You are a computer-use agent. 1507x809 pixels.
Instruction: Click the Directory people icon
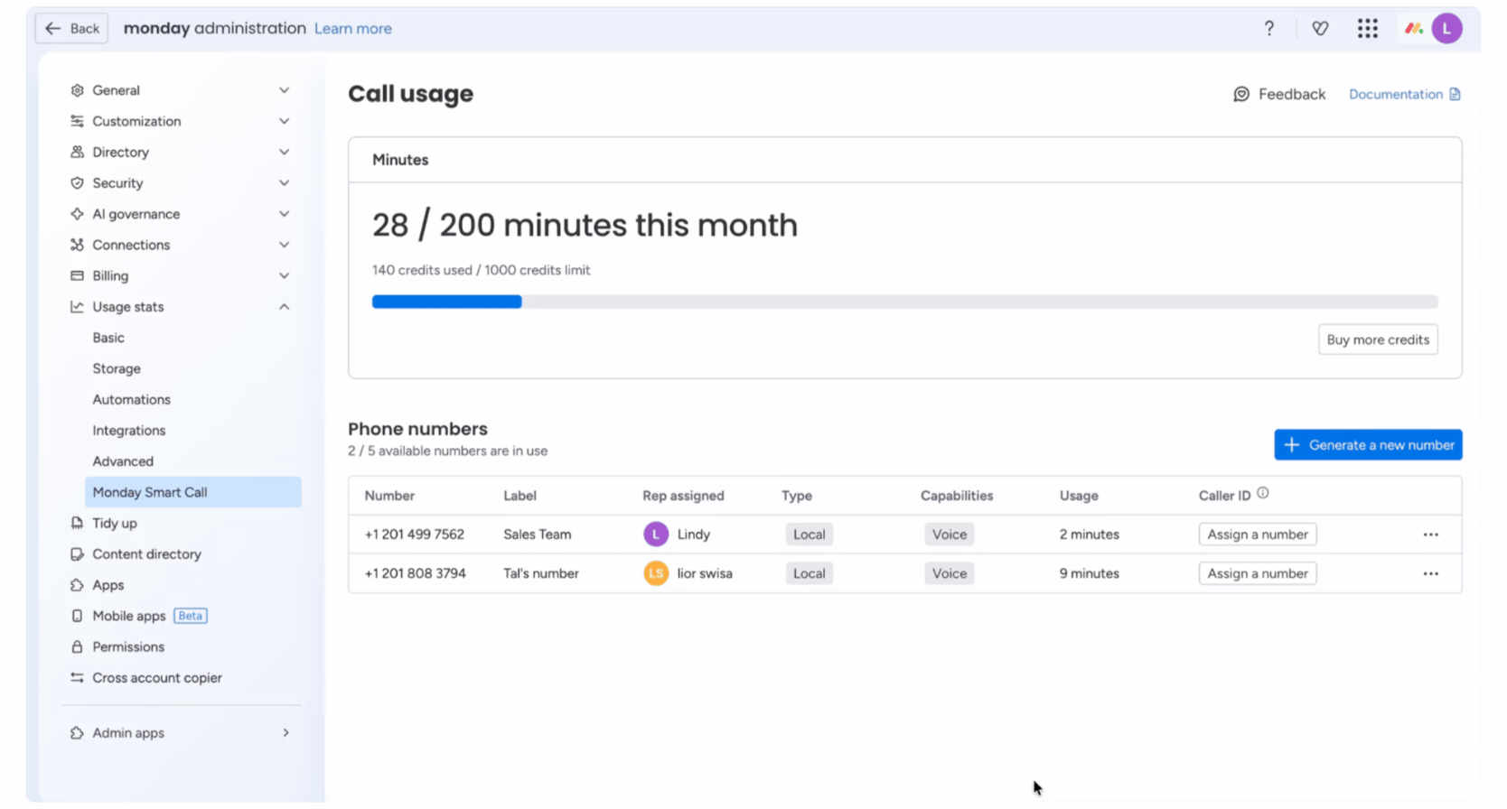pyautogui.click(x=77, y=152)
